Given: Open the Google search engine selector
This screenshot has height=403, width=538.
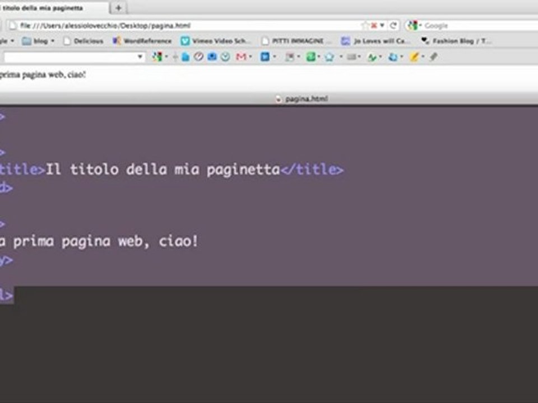Looking at the screenshot, I should 414,25.
